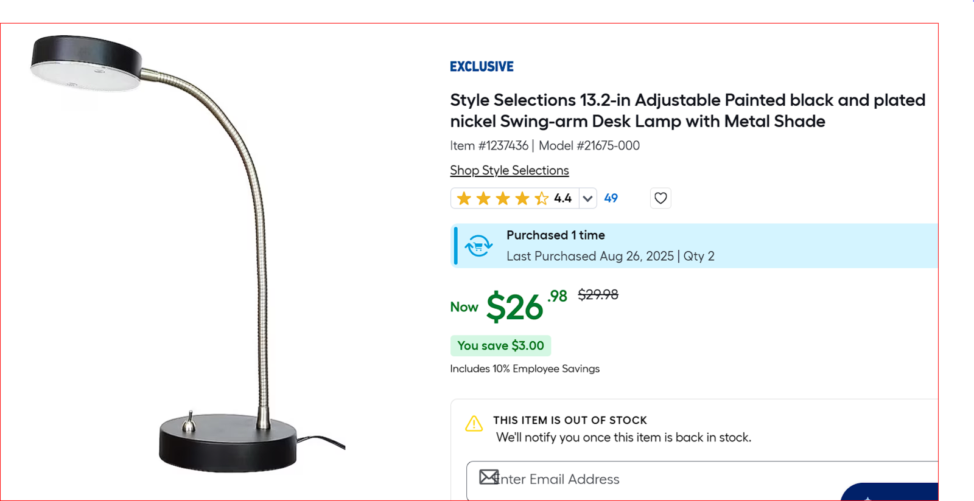Open the ratings distribution via the down arrow

pos(587,198)
